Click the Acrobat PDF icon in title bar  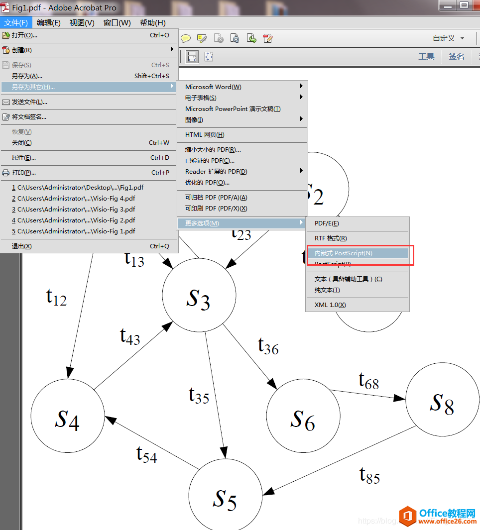(5, 7)
